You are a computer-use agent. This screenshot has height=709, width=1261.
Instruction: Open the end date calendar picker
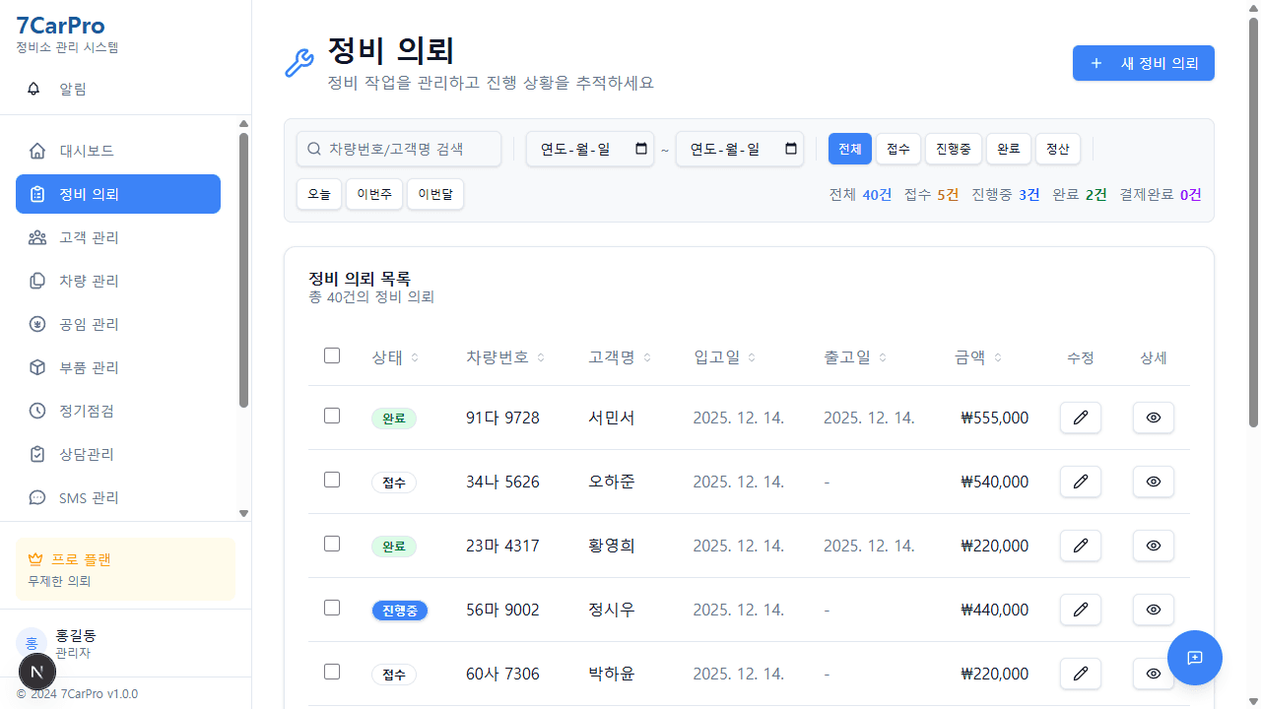coord(790,149)
